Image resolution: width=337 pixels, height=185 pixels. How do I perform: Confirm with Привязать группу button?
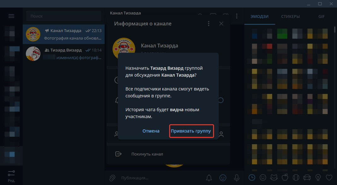coord(191,131)
